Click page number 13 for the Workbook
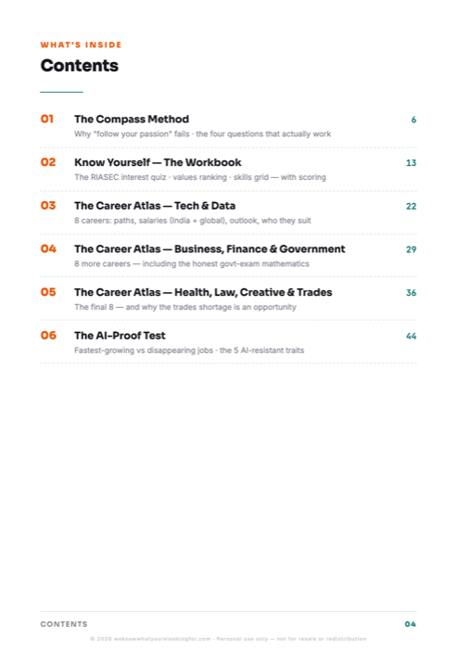Screen dimensions: 457x649 click(411, 163)
